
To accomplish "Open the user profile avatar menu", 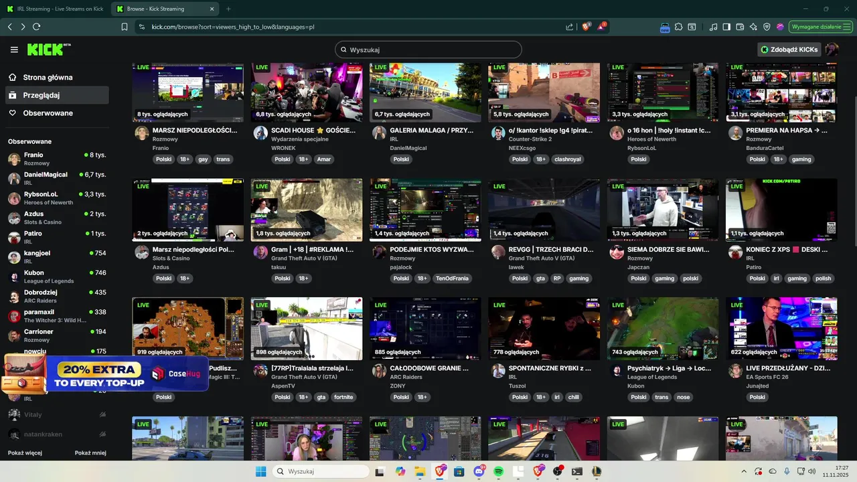I will point(832,50).
